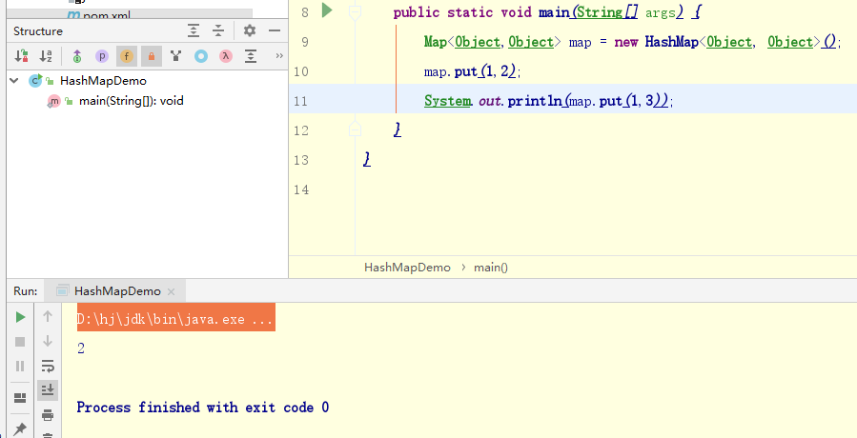Toggle Group Methods by Defining Type icon
This screenshot has width=857, height=438.
(175, 56)
